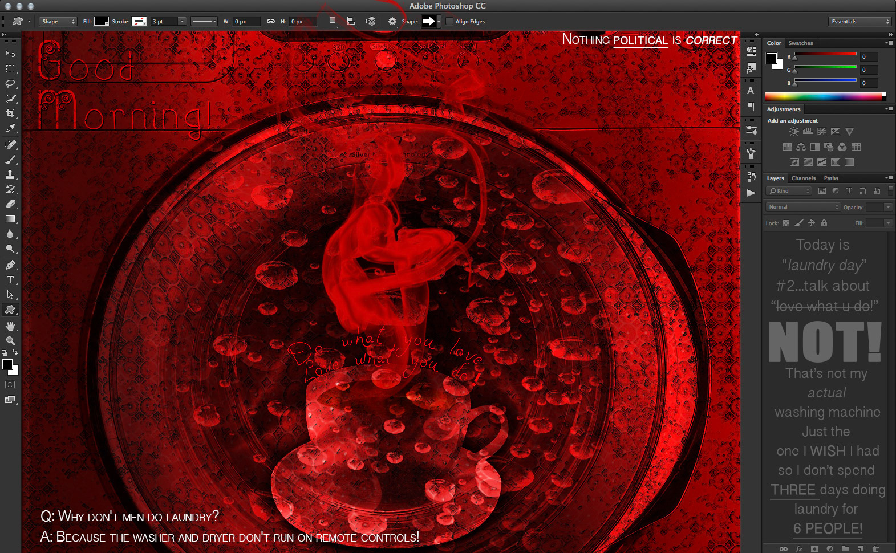896x553 pixels.
Task: Toggle Lock transparent pixels
Action: pos(786,223)
